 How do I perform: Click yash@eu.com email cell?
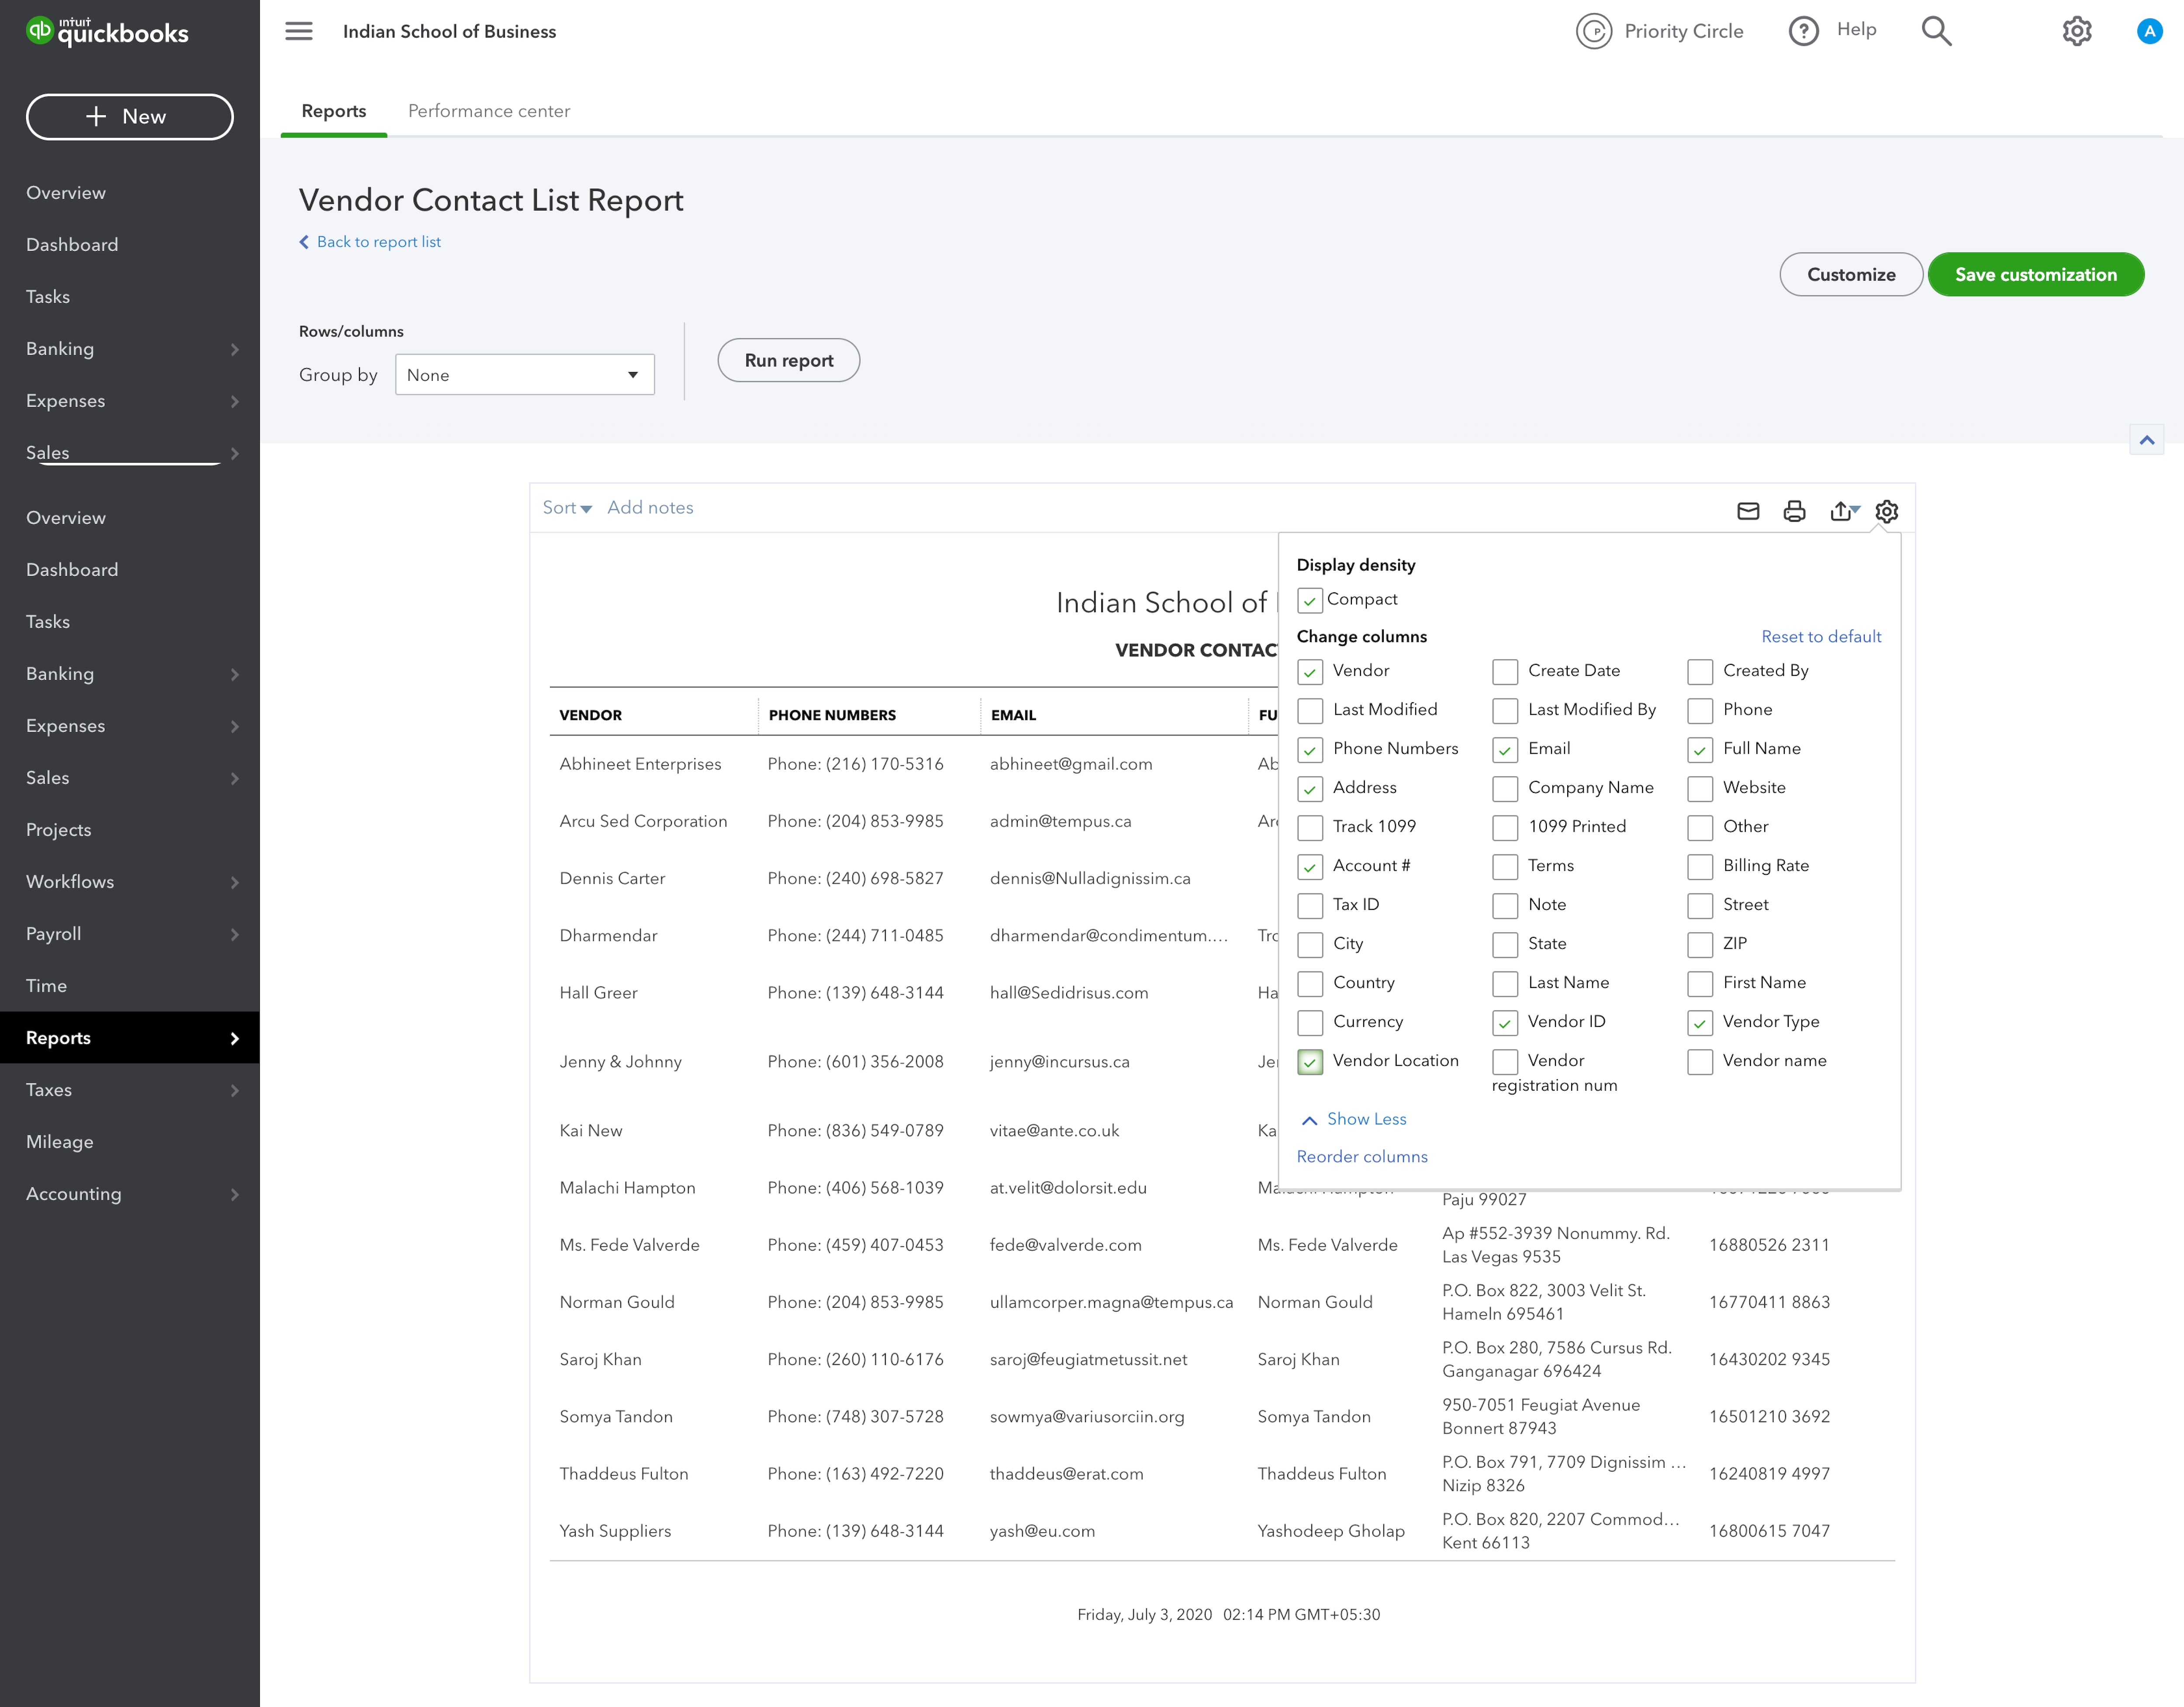coord(1042,1531)
